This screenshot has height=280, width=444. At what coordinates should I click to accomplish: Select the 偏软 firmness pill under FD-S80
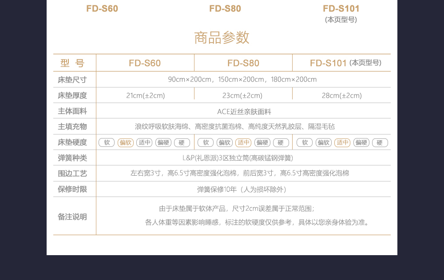tap(225, 142)
